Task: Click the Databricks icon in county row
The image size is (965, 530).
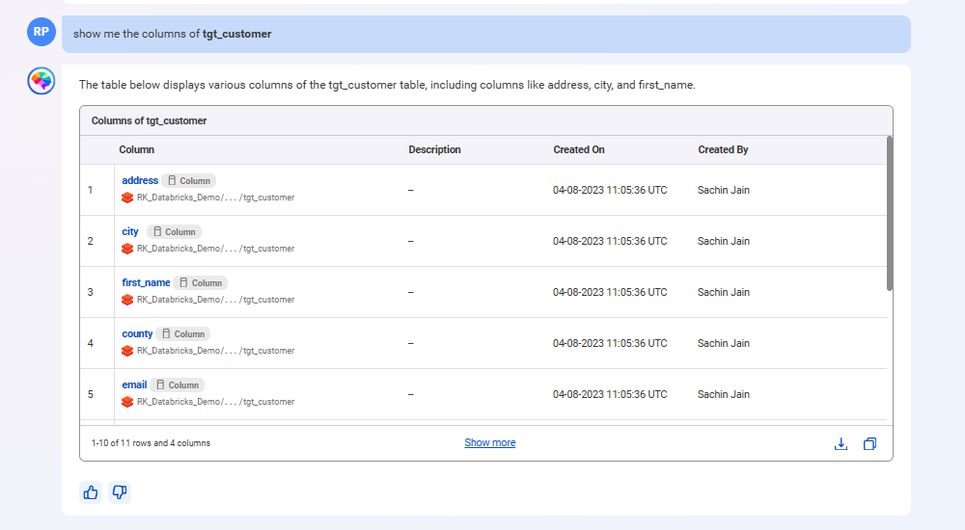Action: pos(127,351)
